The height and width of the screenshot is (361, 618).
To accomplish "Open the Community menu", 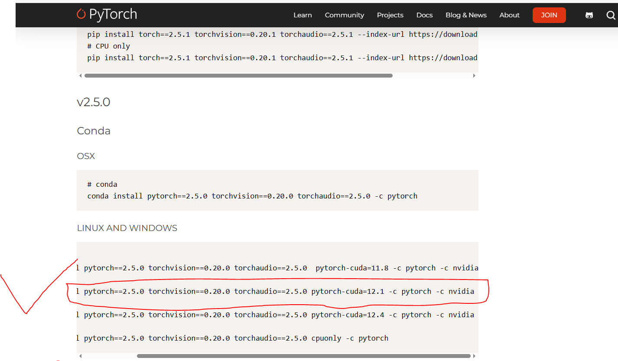I will (x=345, y=15).
